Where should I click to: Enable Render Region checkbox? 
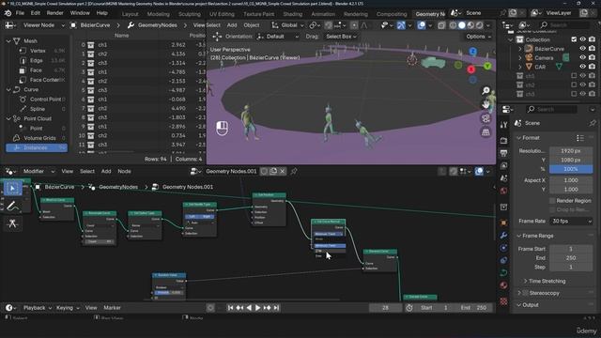[552, 201]
